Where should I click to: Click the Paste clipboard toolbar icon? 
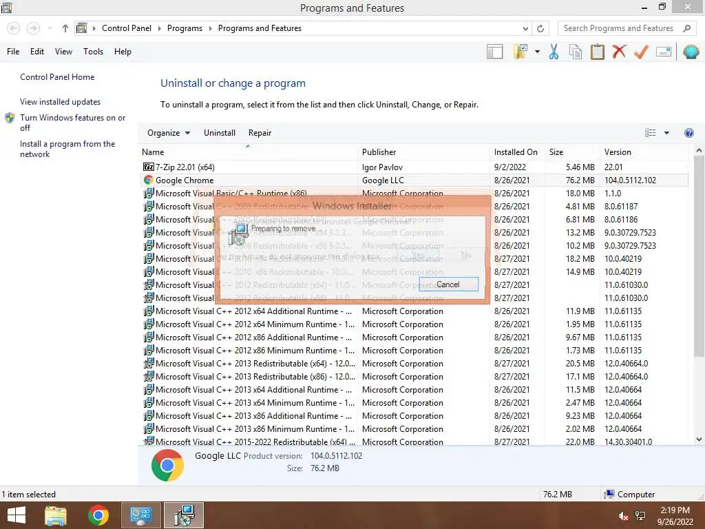point(597,52)
